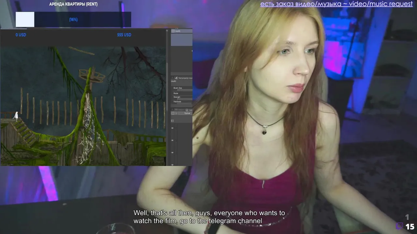Open the video/music request link at top

pos(336,4)
